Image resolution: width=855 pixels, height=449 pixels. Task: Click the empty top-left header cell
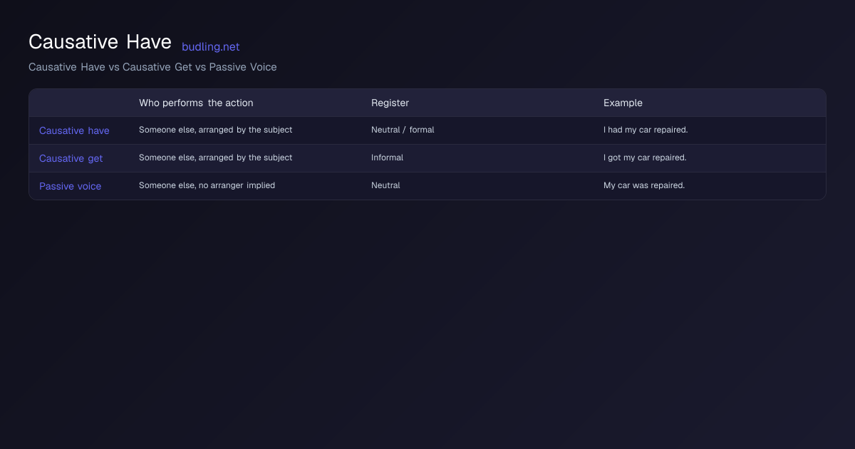coord(79,103)
